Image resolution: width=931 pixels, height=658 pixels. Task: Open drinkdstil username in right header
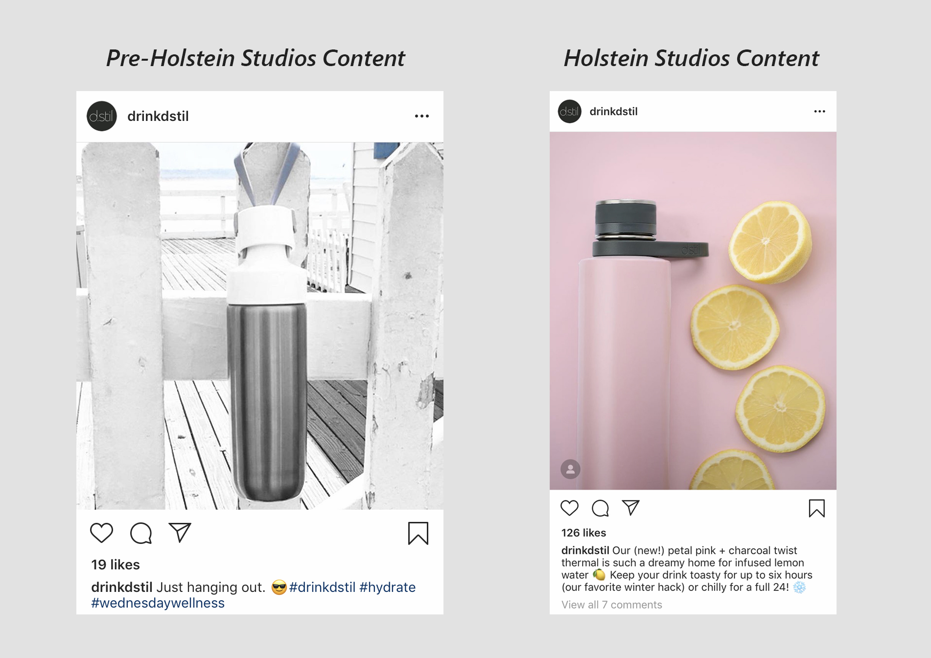(613, 111)
